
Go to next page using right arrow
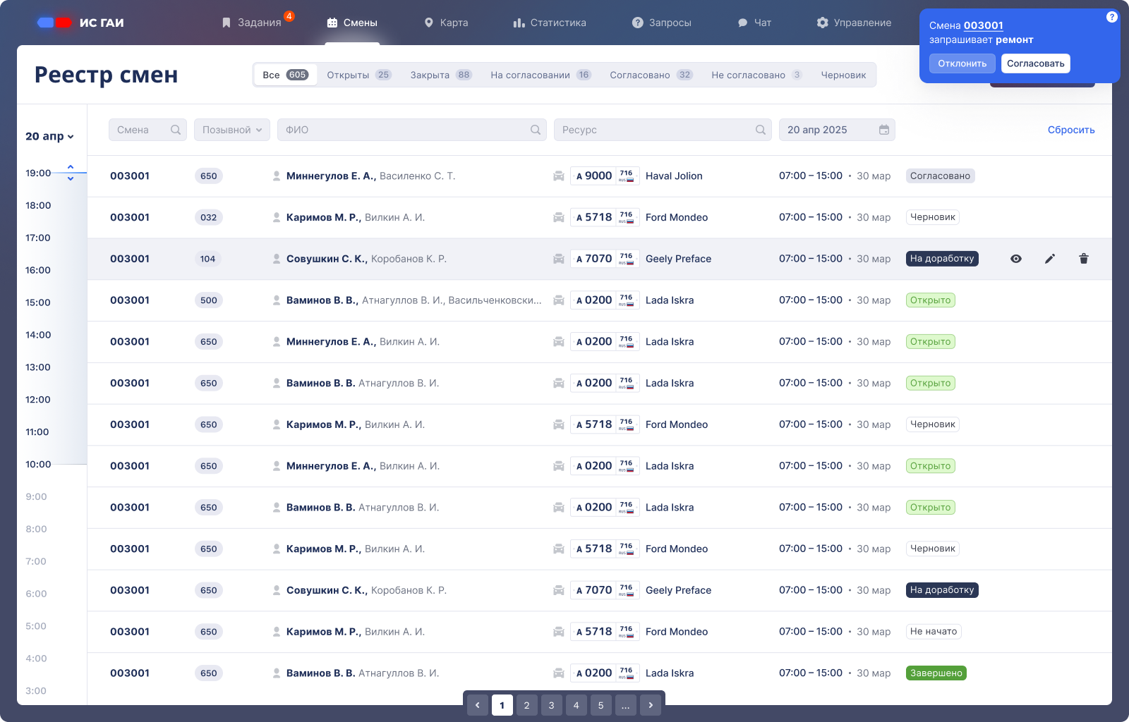click(651, 705)
